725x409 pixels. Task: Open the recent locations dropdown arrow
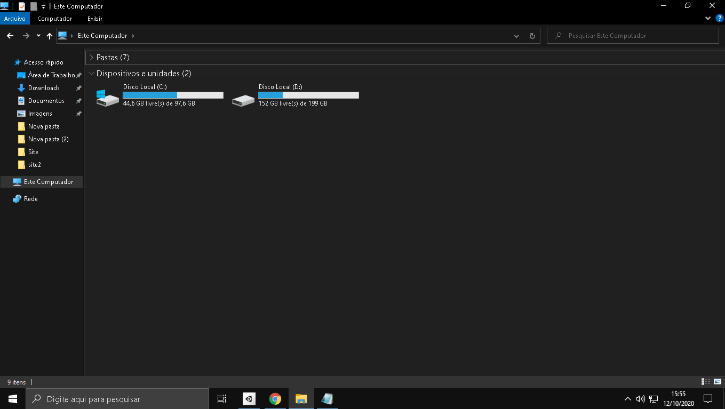[x=38, y=36]
